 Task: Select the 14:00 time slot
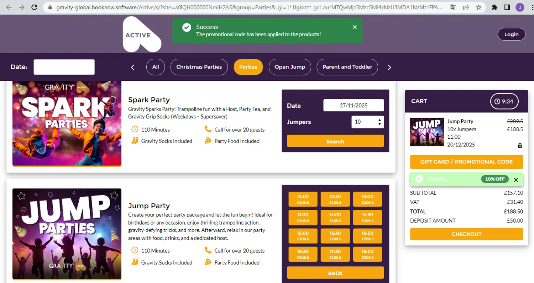335,217
